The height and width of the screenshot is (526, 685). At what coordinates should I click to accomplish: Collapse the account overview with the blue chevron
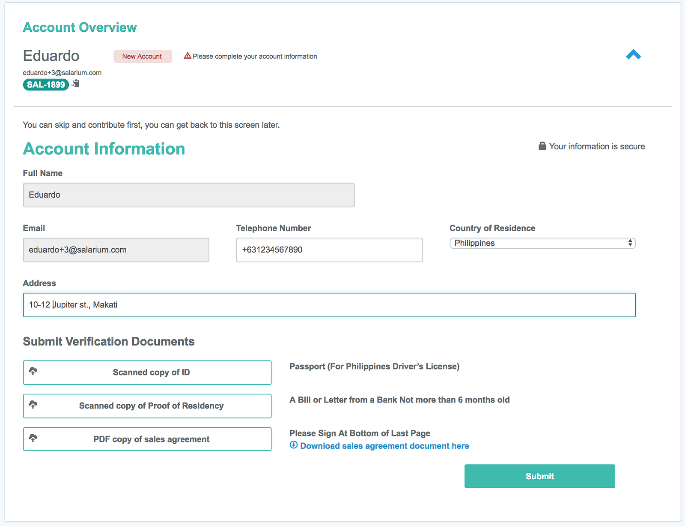[633, 55]
